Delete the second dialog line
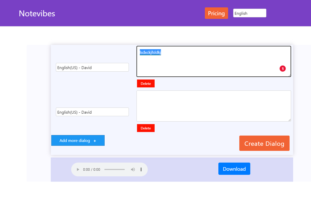311x211 pixels. tap(145, 128)
